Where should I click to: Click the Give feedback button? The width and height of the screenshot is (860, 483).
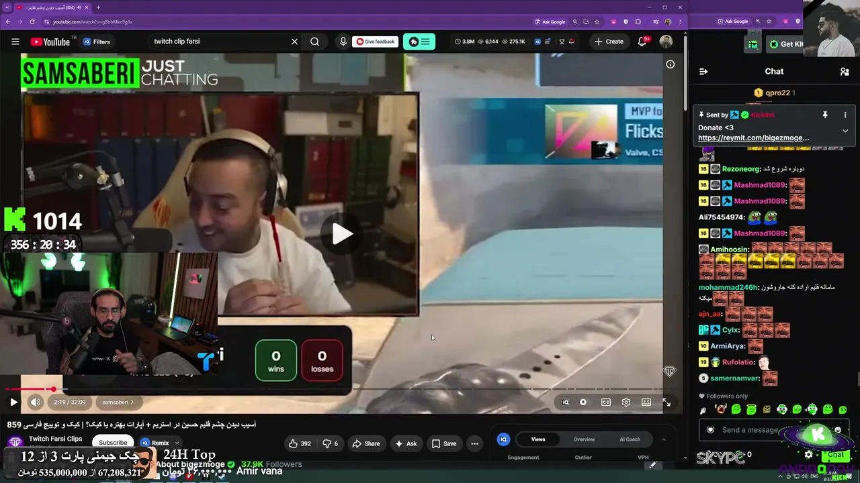pyautogui.click(x=376, y=42)
